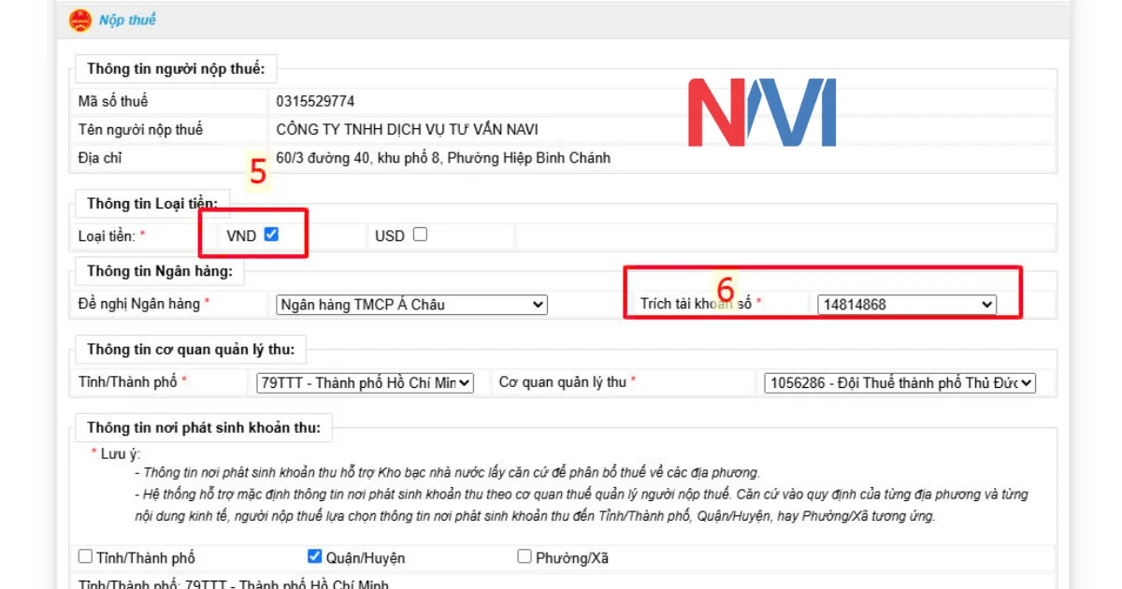Select account 14814868 in the dropdown
Screen dimensions: 1122x589
click(x=903, y=304)
